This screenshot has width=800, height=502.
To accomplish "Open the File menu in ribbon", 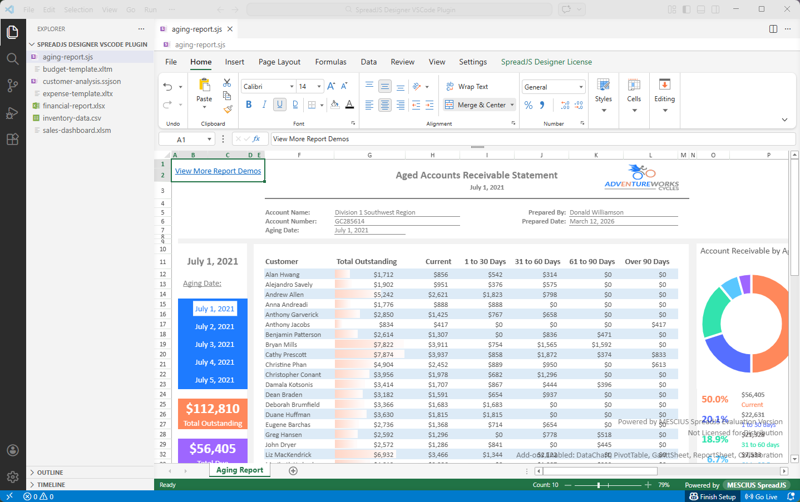I will pos(171,62).
